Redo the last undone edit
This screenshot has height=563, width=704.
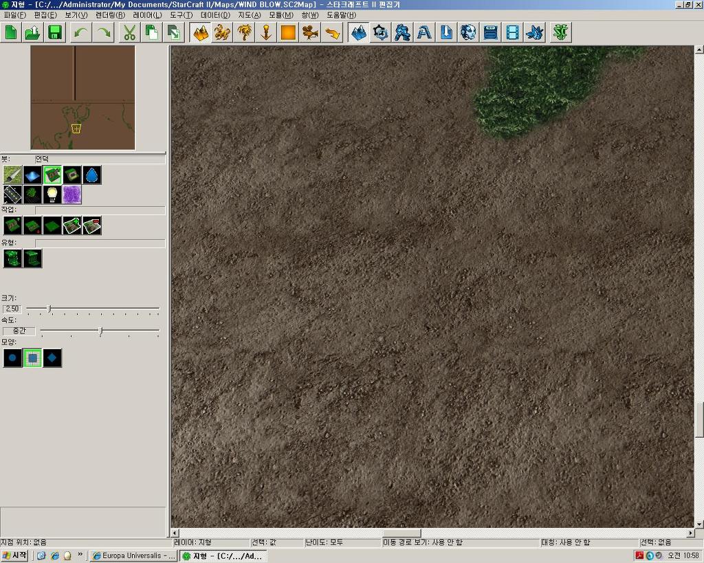(x=103, y=33)
